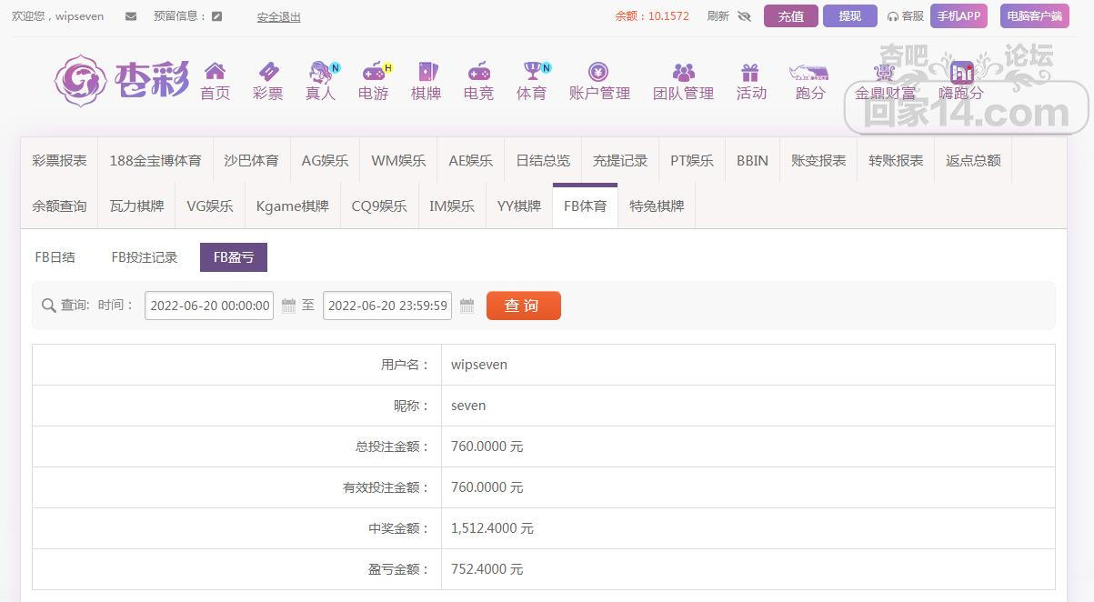Click the start time input field
Image resolution: width=1094 pixels, height=602 pixels.
point(209,306)
